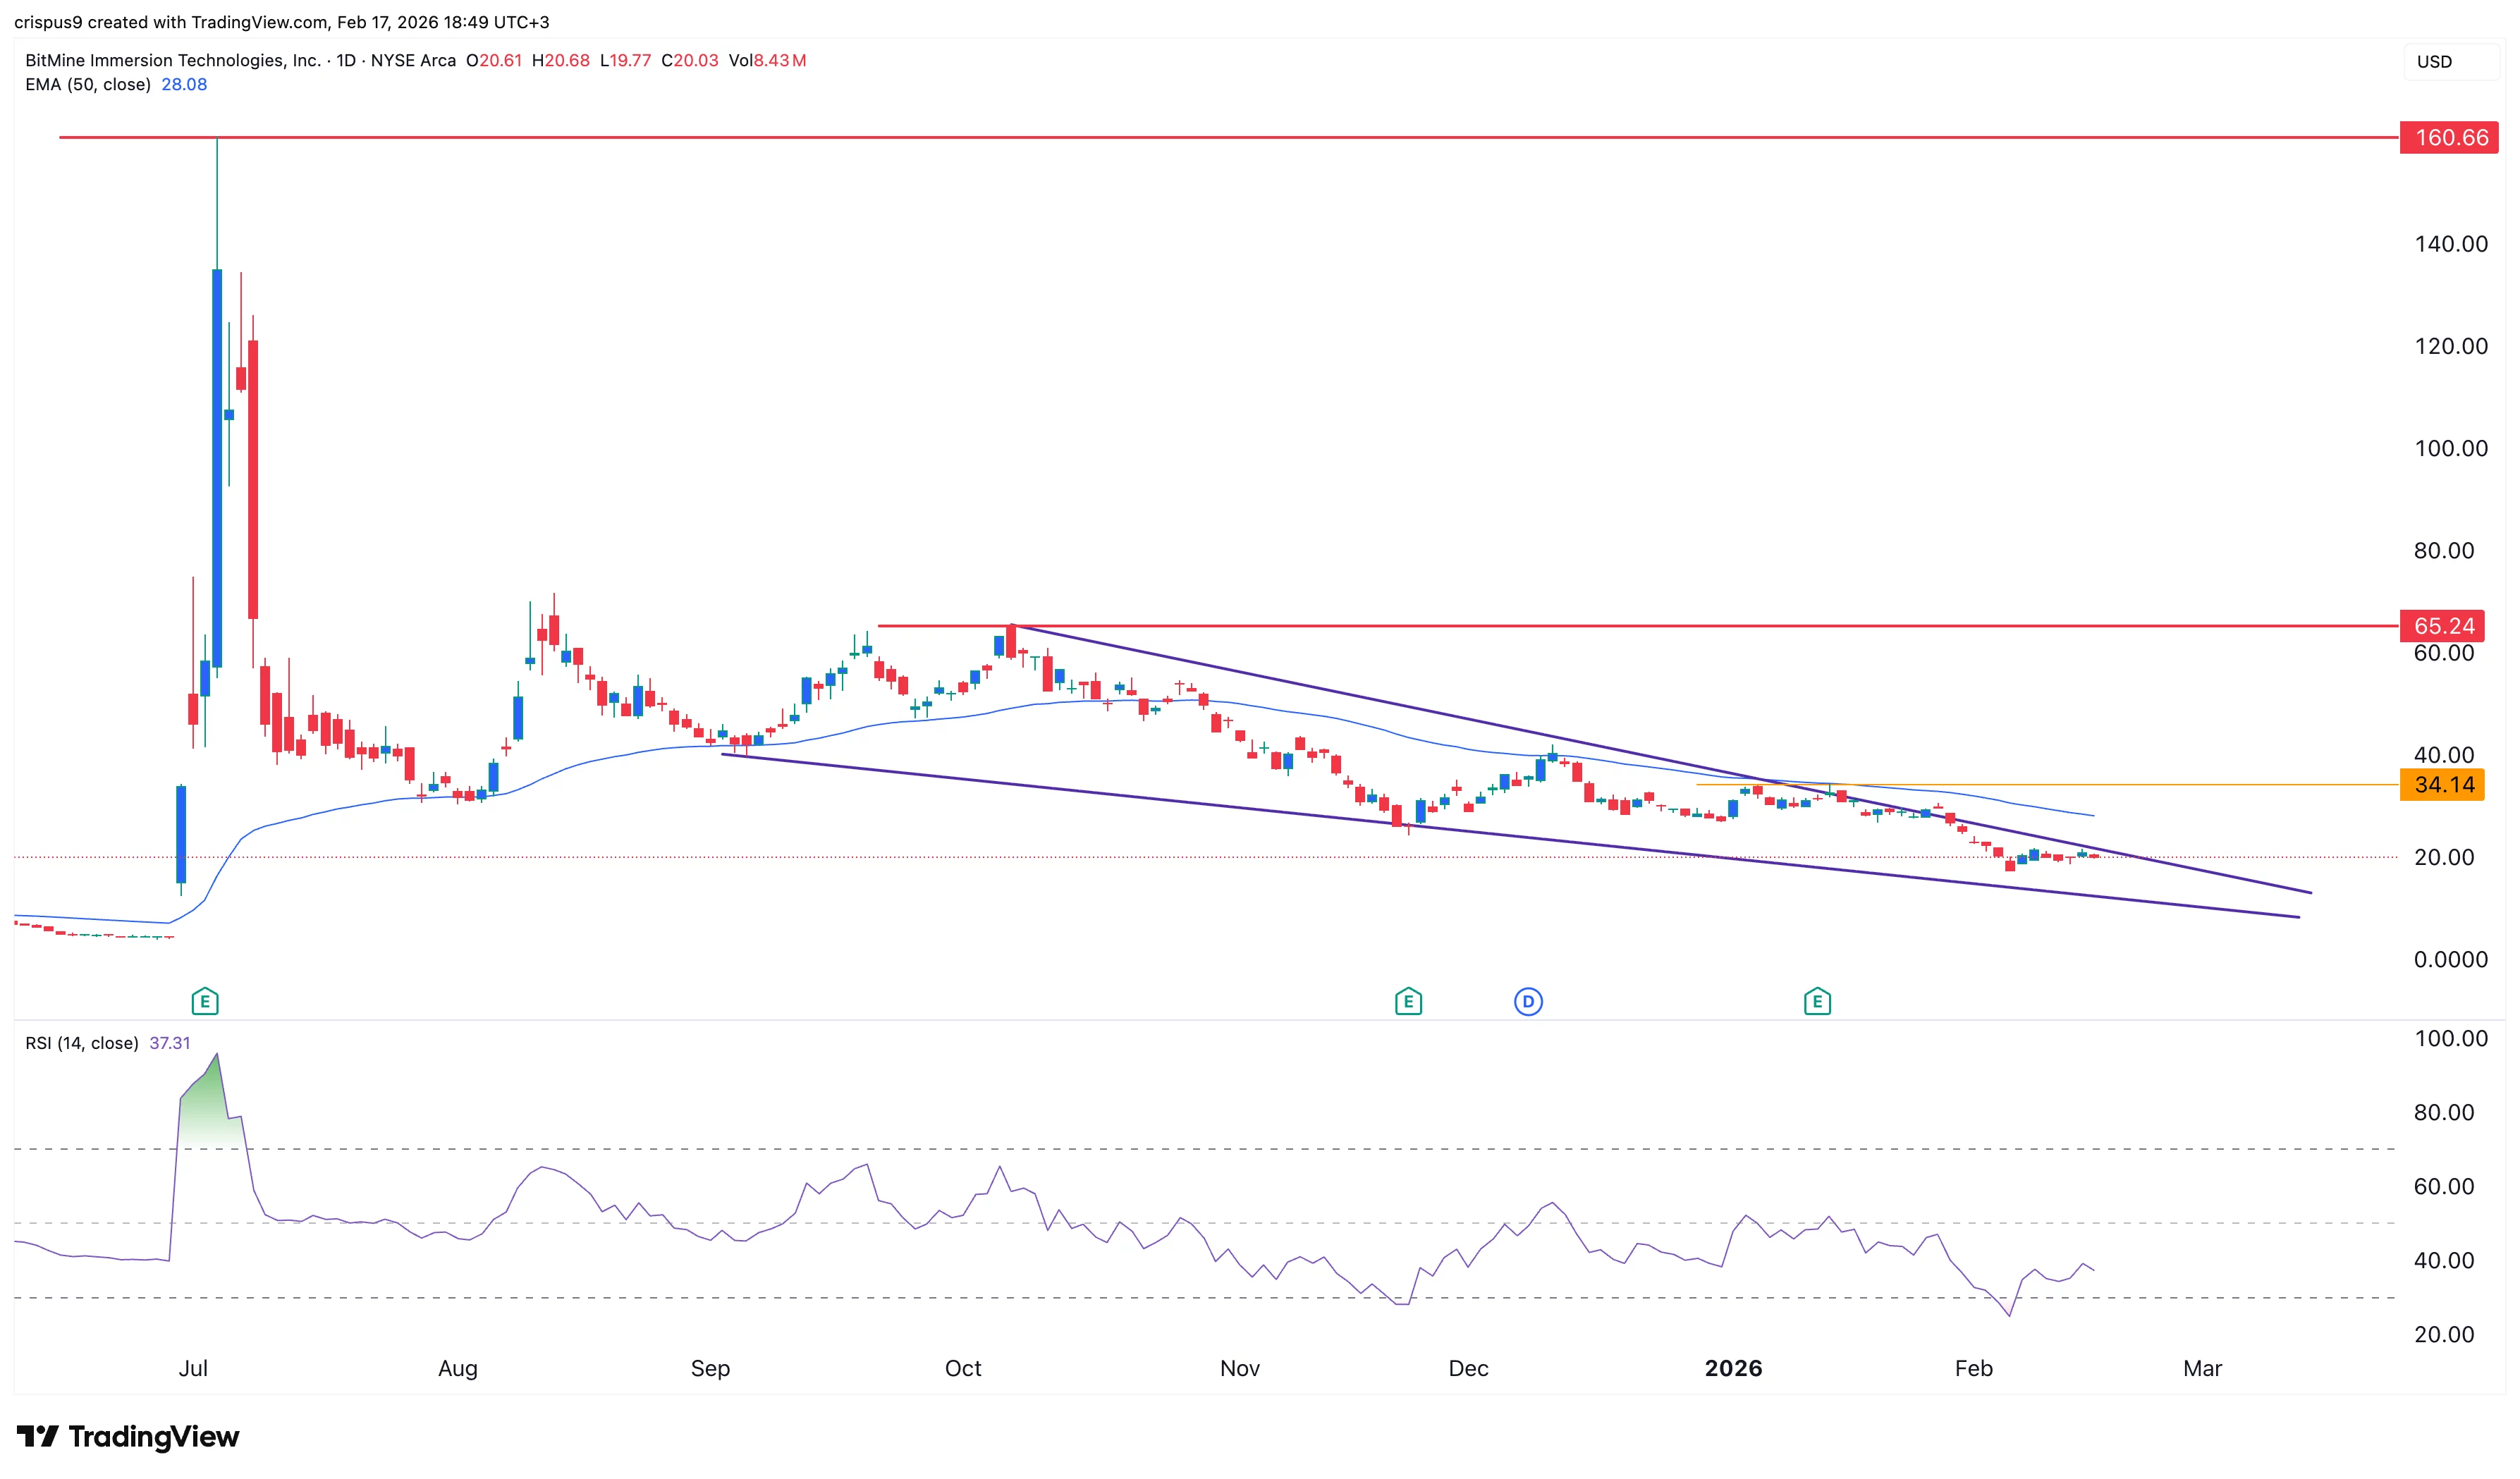This screenshot has height=1479, width=2520.
Task: Click the earnings marker icon in late January
Action: tap(1817, 1000)
